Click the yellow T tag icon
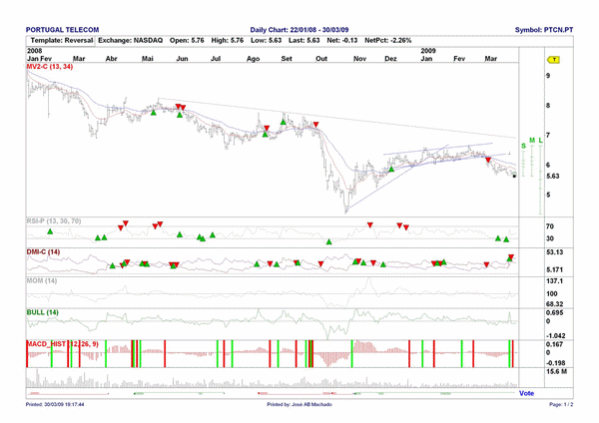This screenshot has width=599, height=423. pyautogui.click(x=553, y=60)
